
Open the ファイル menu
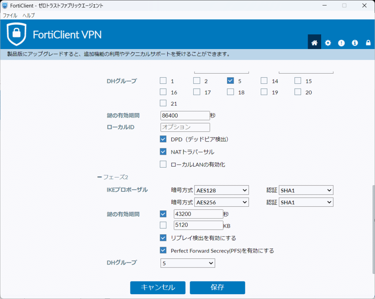click(x=10, y=15)
